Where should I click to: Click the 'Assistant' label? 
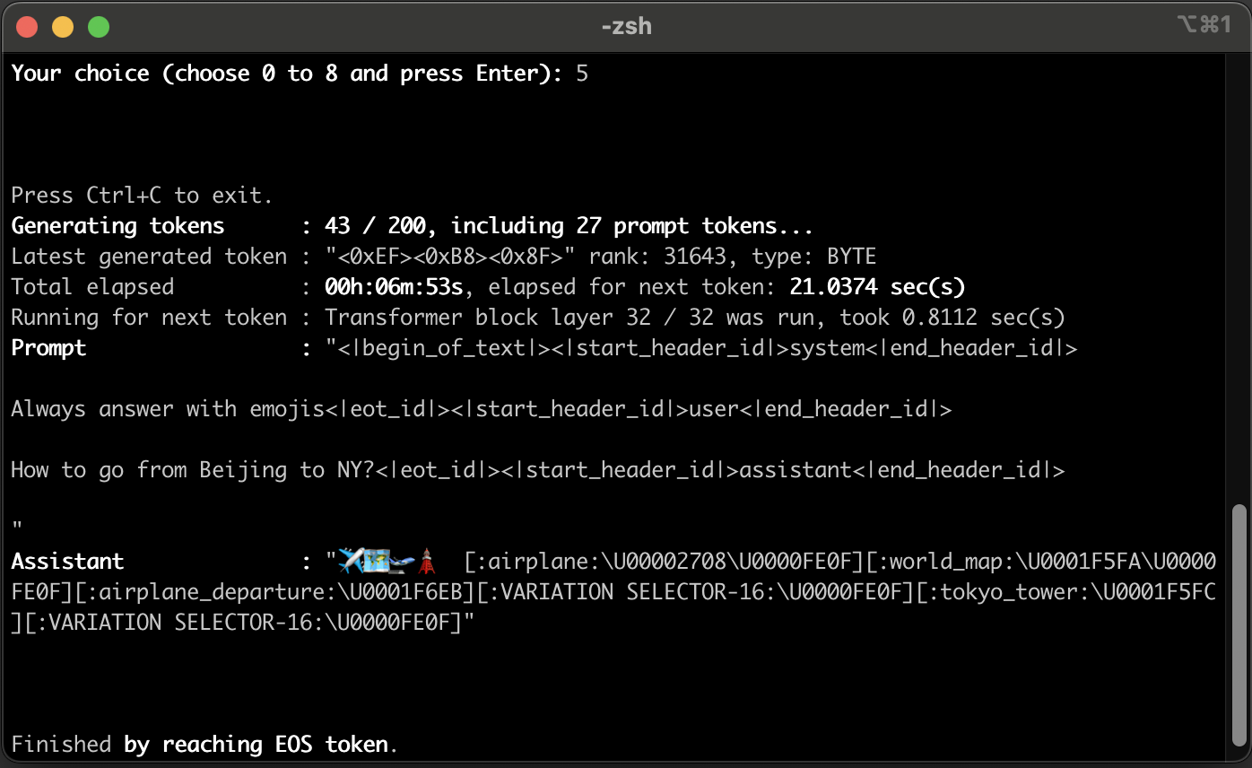point(67,562)
